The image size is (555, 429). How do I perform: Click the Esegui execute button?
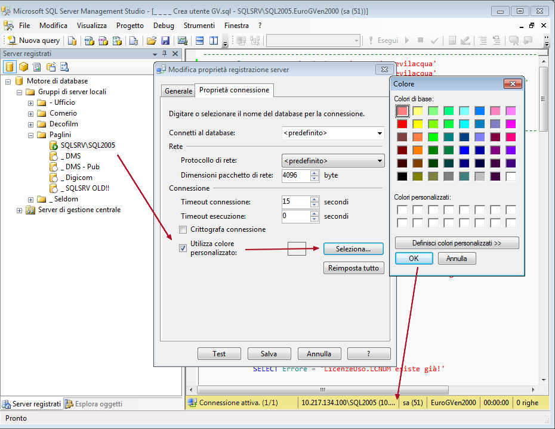(384, 41)
